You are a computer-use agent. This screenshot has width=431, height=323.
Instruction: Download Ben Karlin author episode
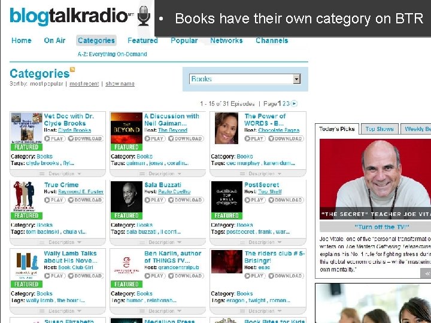pos(186,276)
